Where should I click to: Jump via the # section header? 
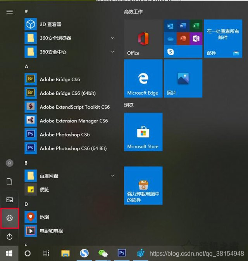(x=26, y=11)
